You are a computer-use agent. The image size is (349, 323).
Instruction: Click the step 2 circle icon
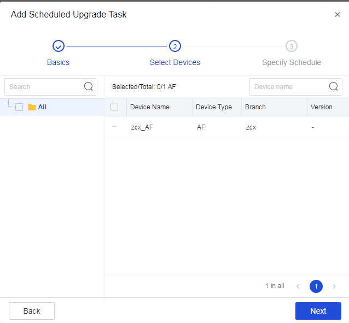(175, 46)
